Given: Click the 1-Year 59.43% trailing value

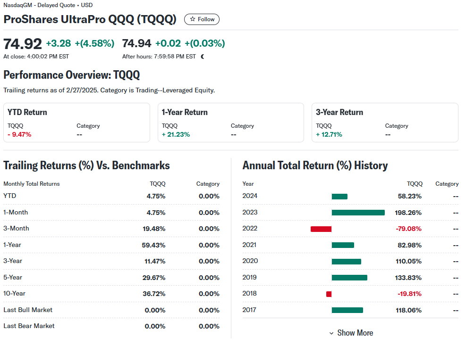Looking at the screenshot, I should (x=153, y=245).
